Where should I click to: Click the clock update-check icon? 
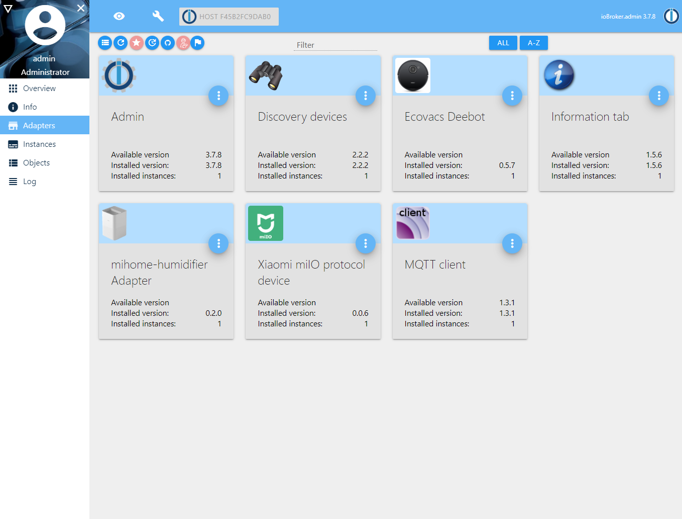152,43
